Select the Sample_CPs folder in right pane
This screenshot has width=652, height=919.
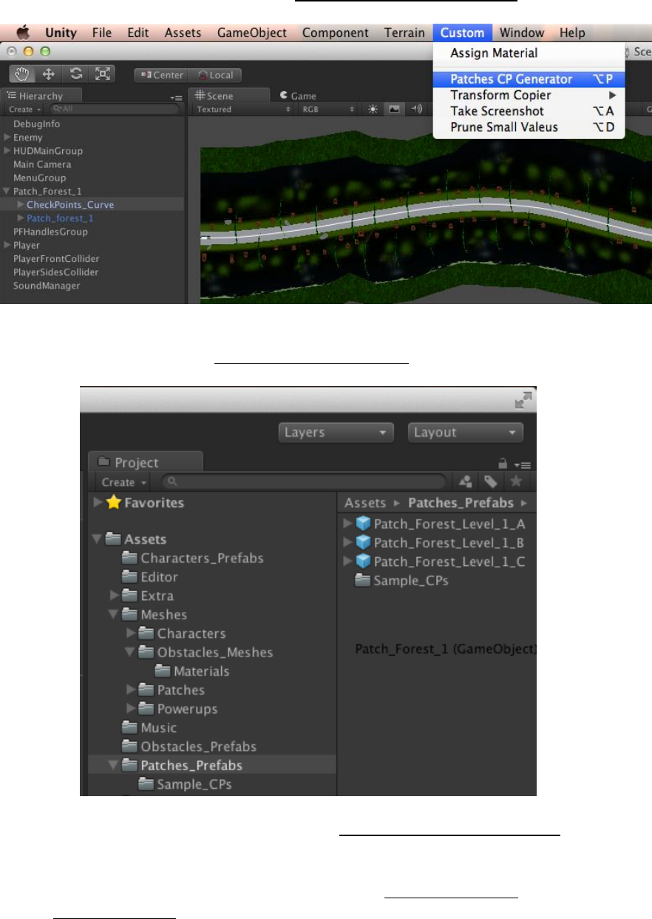[x=401, y=580]
